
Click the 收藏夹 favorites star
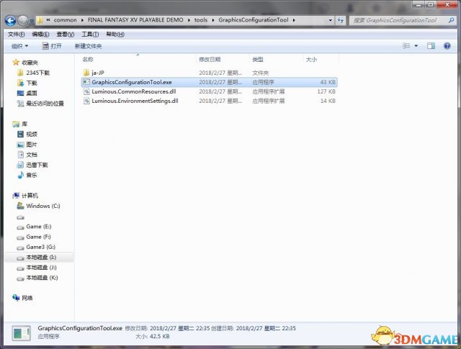tap(16, 62)
